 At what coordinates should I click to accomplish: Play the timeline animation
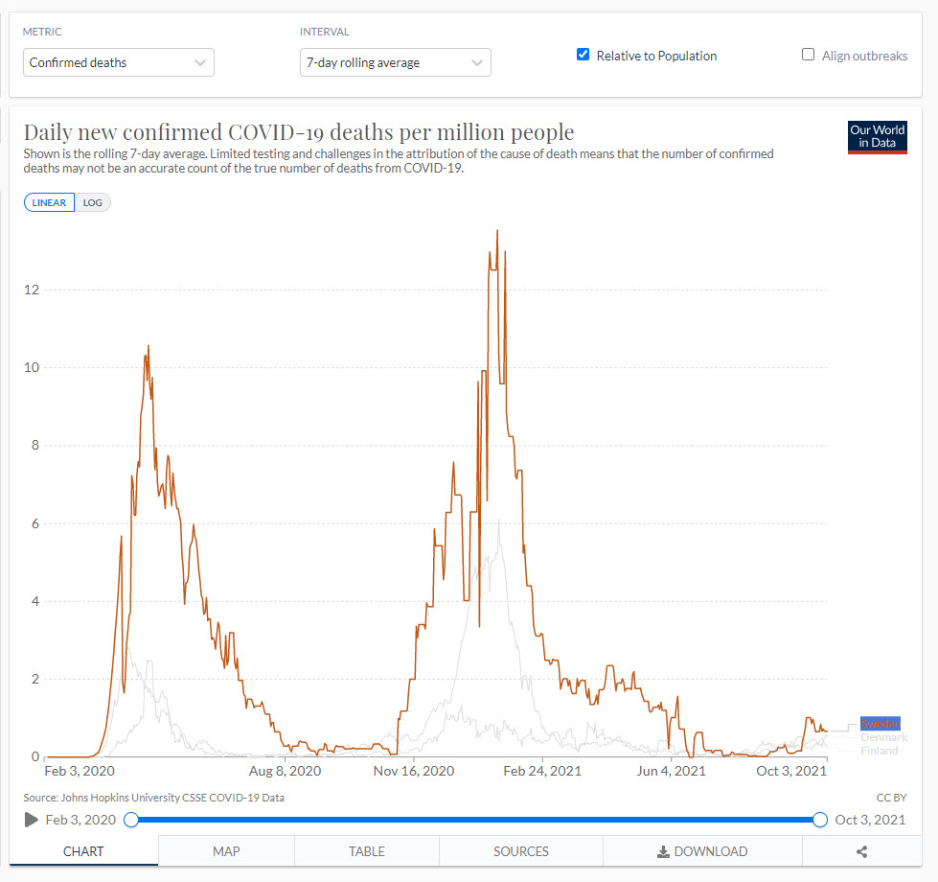tap(31, 819)
